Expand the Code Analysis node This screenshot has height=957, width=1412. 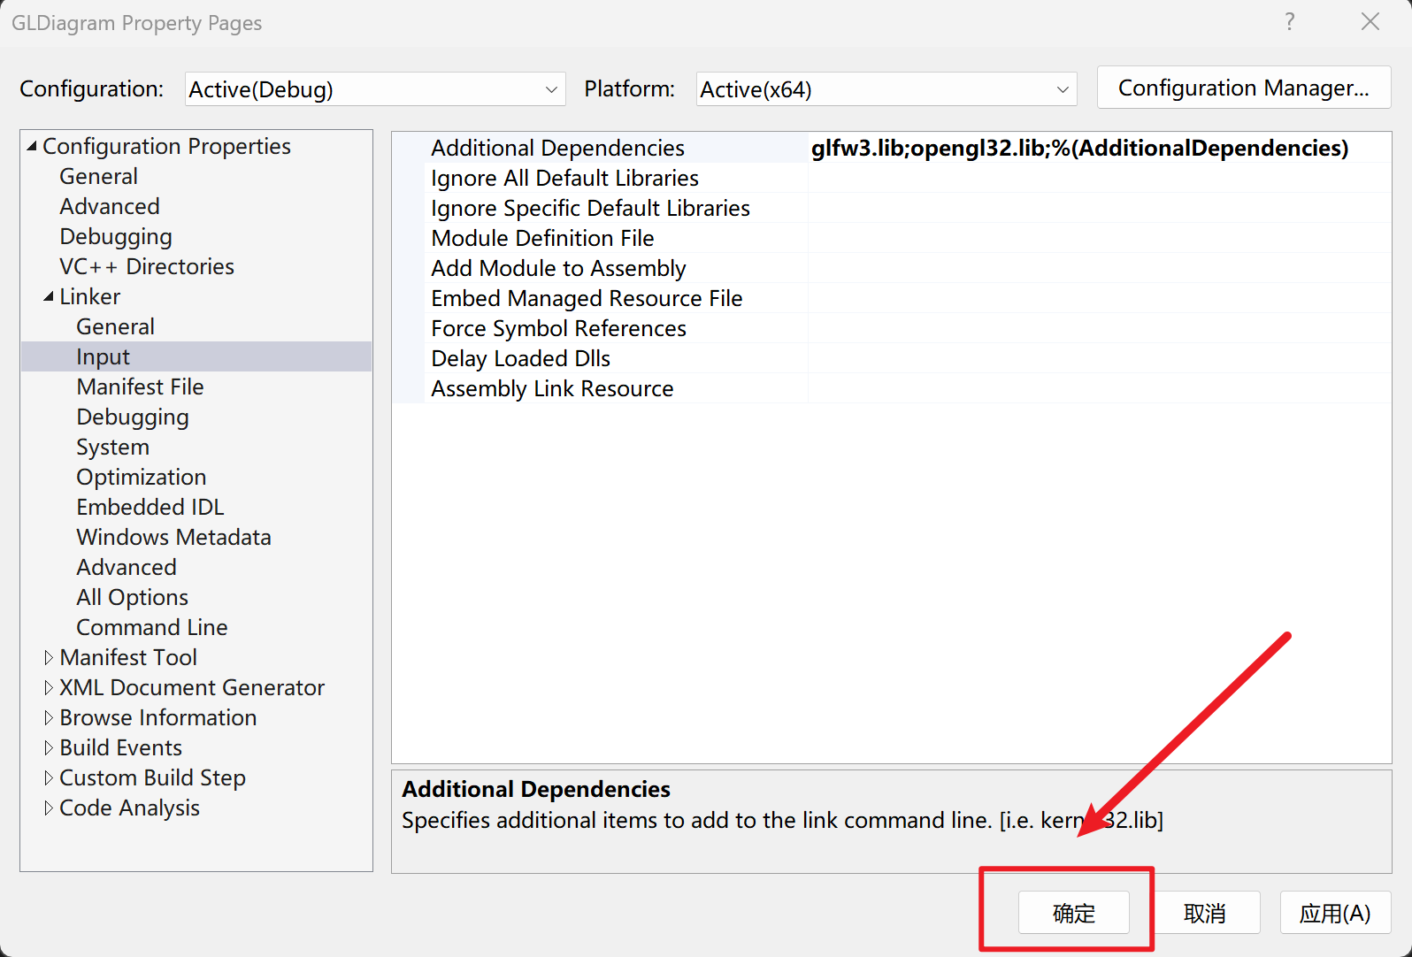(49, 808)
